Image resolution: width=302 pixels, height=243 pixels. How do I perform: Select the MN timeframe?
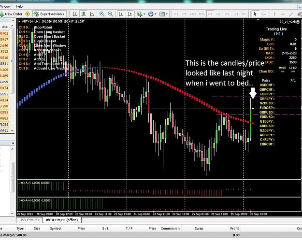pos(244,14)
